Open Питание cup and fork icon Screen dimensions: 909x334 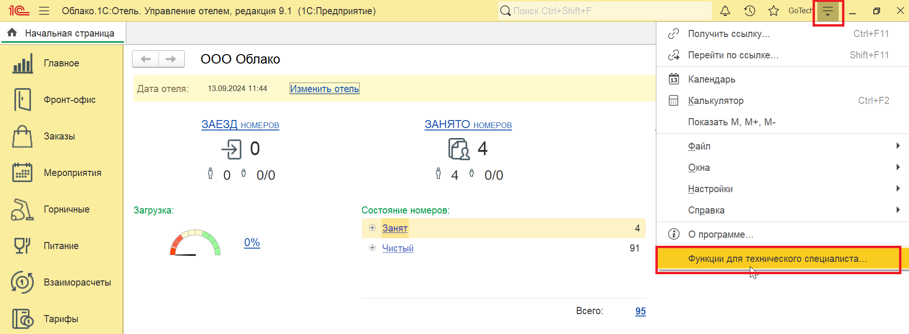click(x=22, y=246)
